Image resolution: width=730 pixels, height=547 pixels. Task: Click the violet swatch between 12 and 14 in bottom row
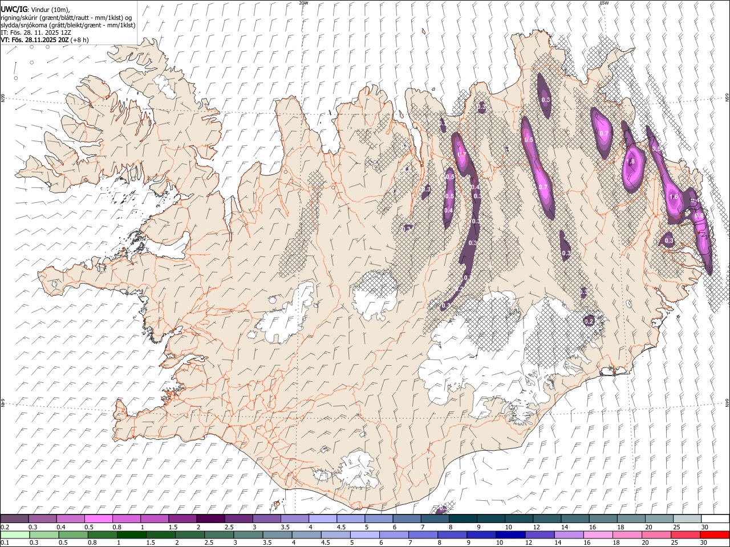[539, 534]
